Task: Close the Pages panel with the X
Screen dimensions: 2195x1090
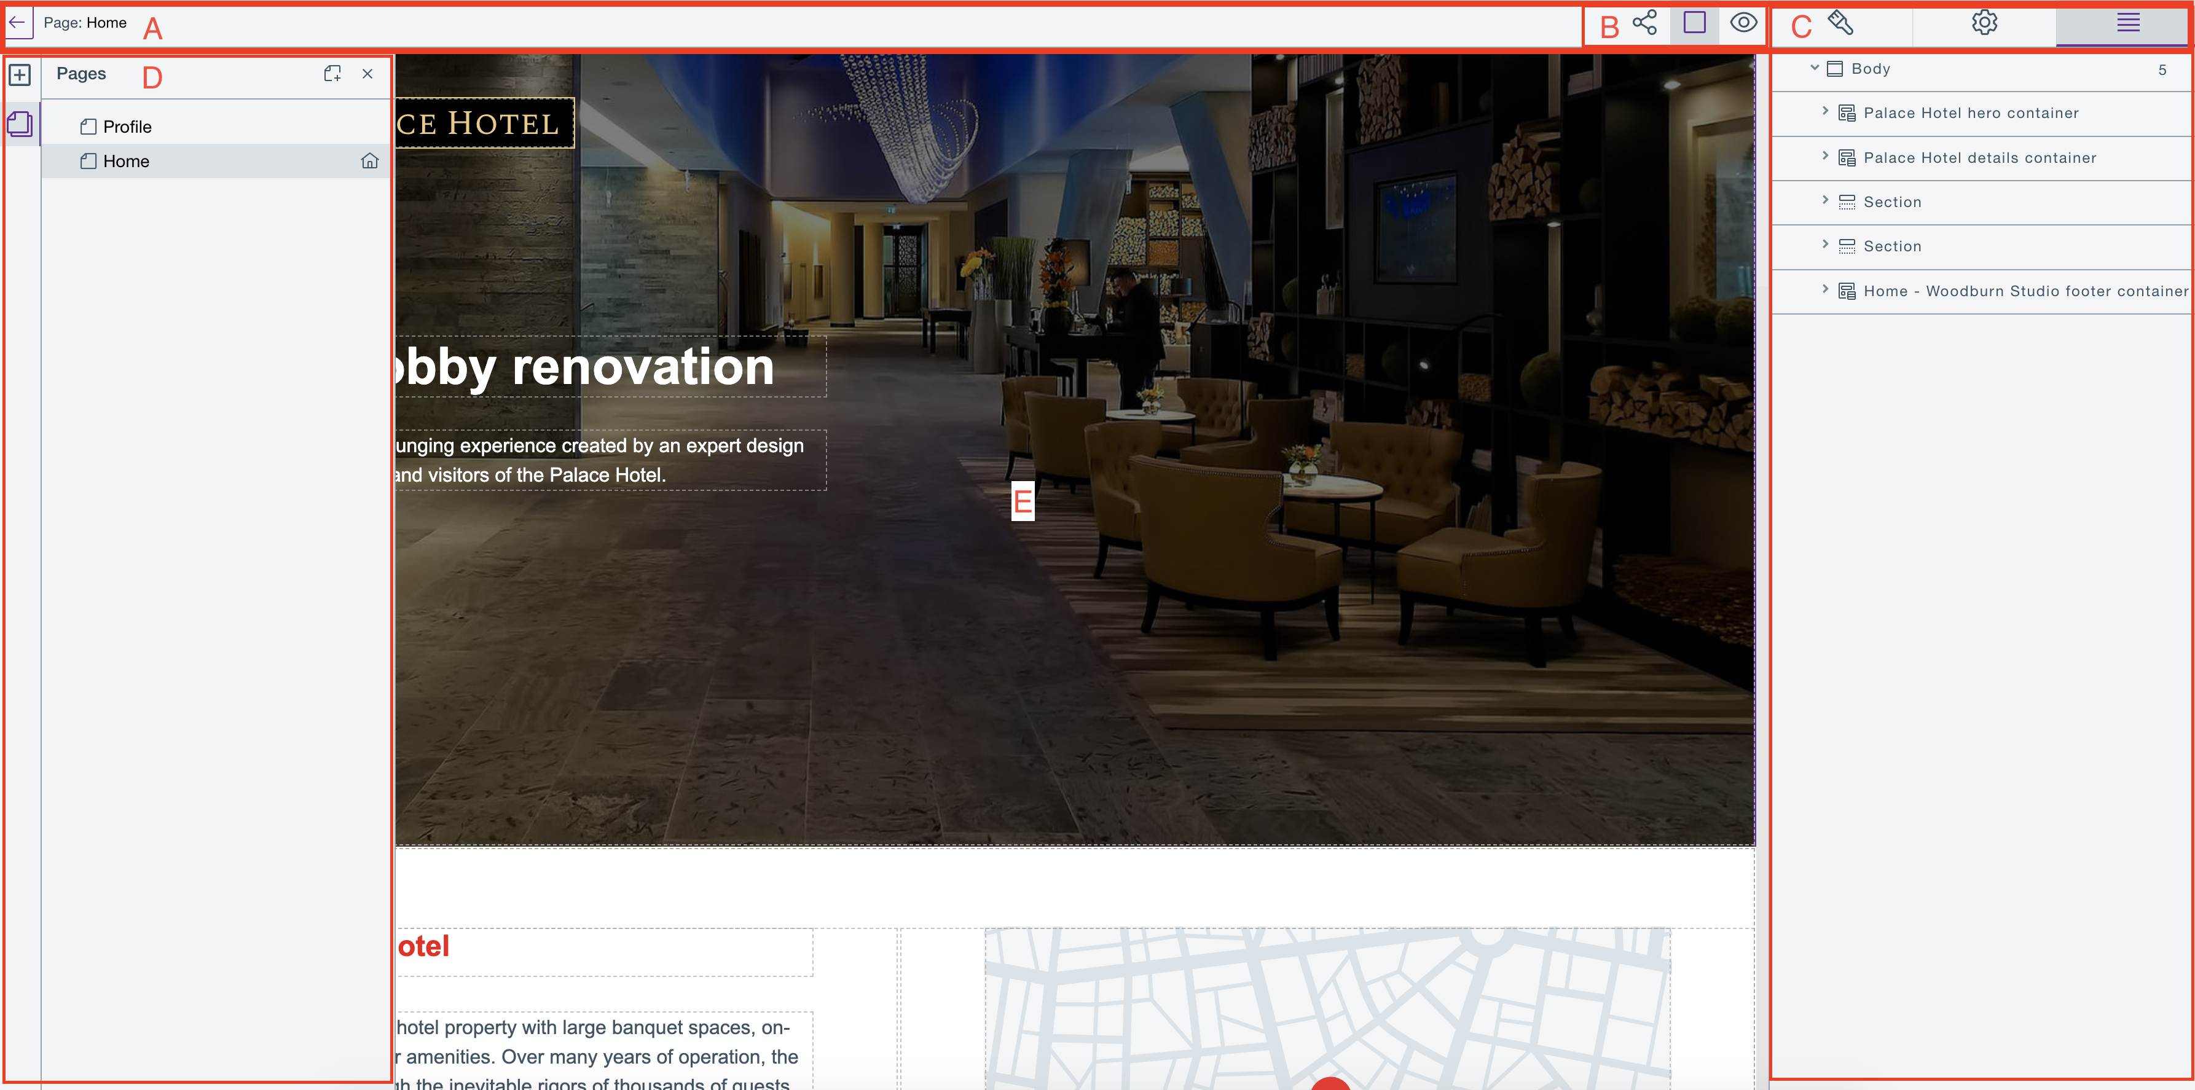Action: 367,74
